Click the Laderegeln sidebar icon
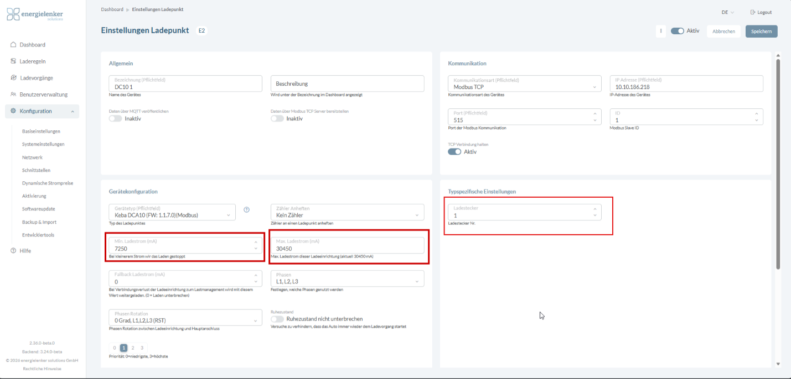Image resolution: width=791 pixels, height=379 pixels. [x=13, y=61]
